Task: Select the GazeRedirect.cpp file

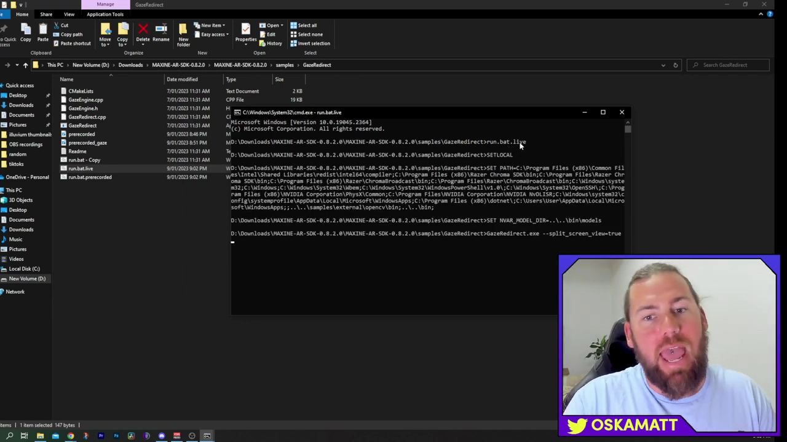Action: pos(87,117)
